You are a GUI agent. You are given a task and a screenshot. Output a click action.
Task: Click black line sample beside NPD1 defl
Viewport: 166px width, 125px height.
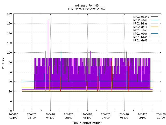pyautogui.click(x=154, y=40)
